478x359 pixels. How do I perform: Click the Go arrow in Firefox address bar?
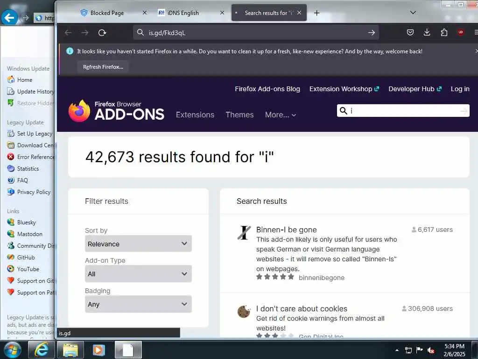pos(371,33)
